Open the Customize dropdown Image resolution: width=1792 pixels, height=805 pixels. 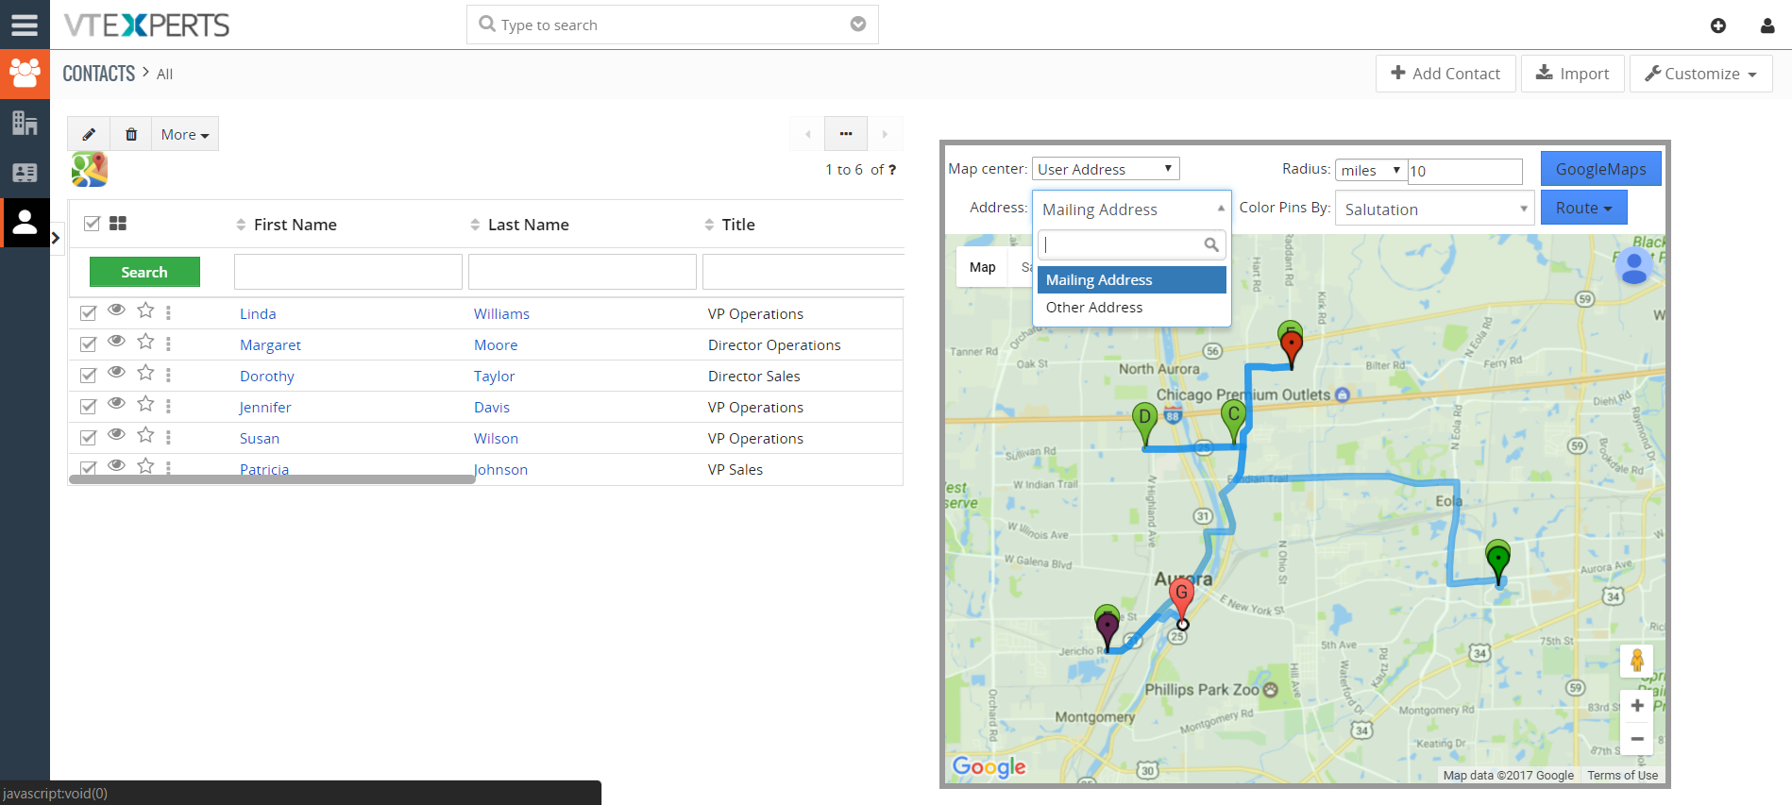pos(1700,74)
